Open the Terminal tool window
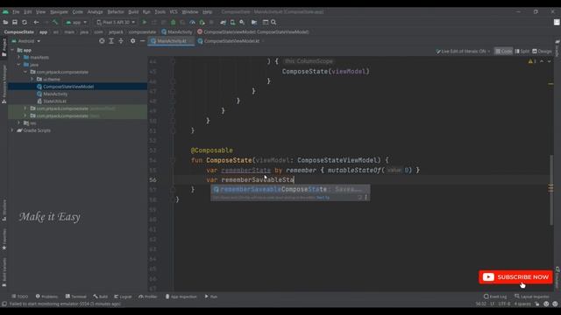Viewport: 561px width, 315px height. coord(76,297)
